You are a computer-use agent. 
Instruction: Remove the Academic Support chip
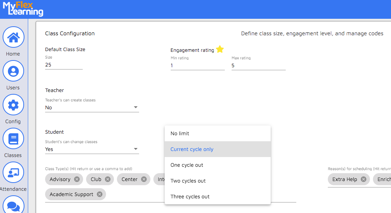[99, 194]
